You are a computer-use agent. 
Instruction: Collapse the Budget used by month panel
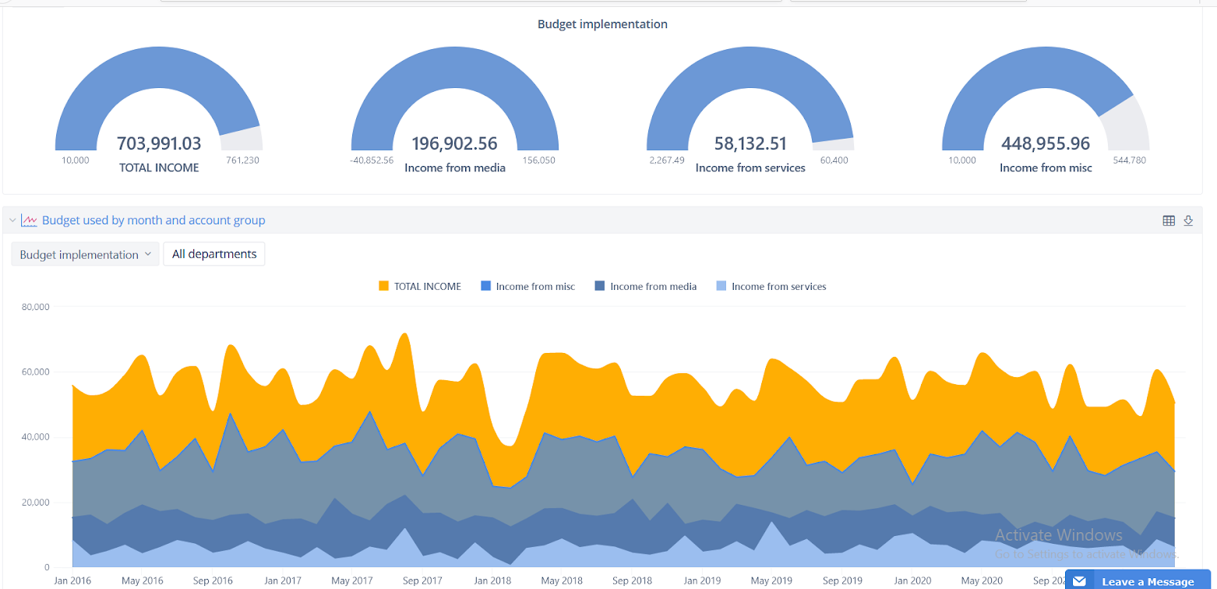point(12,220)
